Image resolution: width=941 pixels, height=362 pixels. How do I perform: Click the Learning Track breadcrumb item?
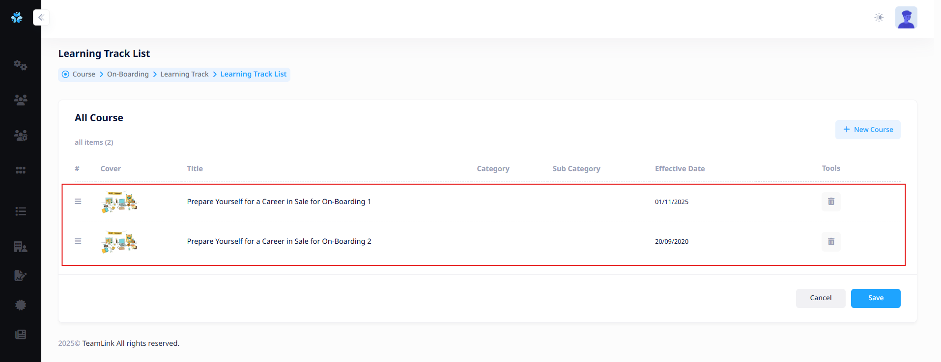click(184, 74)
